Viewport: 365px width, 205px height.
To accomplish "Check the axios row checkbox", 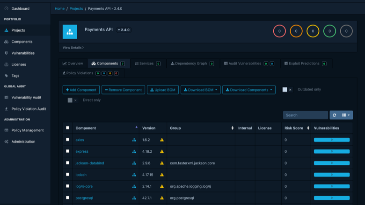I will point(67,140).
